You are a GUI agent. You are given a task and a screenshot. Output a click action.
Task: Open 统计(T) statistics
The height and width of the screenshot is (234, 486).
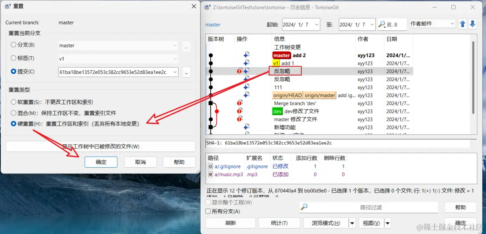tap(279, 223)
